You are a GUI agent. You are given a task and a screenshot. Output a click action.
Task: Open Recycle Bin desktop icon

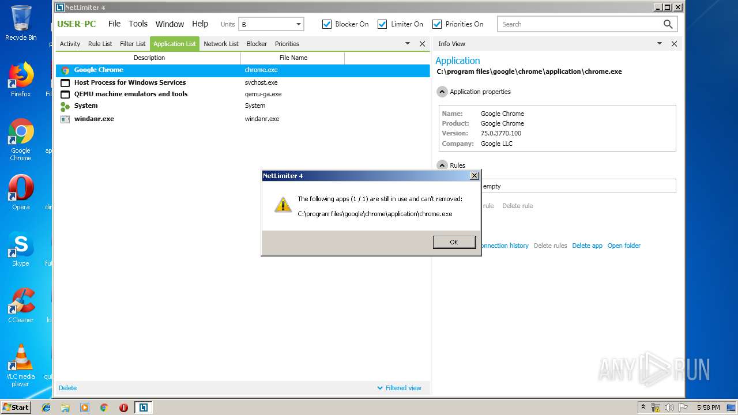coord(21,23)
